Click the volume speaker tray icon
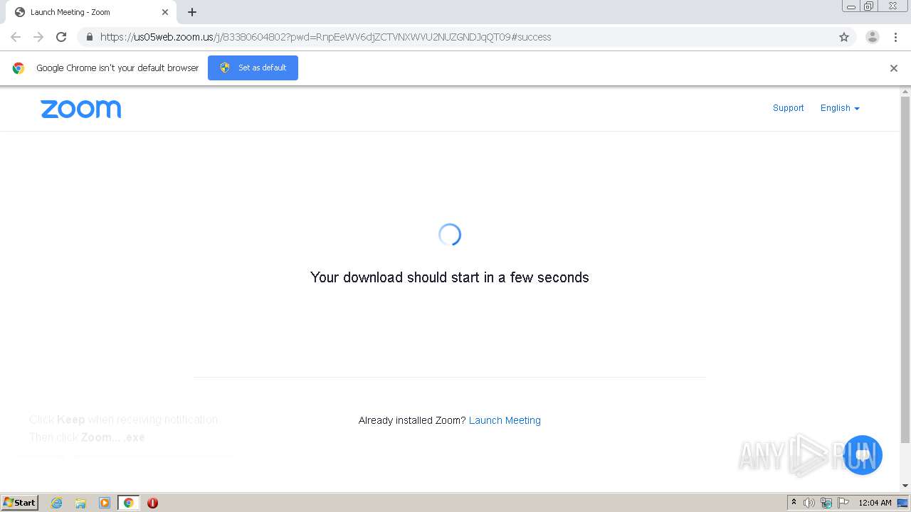The height and width of the screenshot is (512, 911). (809, 503)
